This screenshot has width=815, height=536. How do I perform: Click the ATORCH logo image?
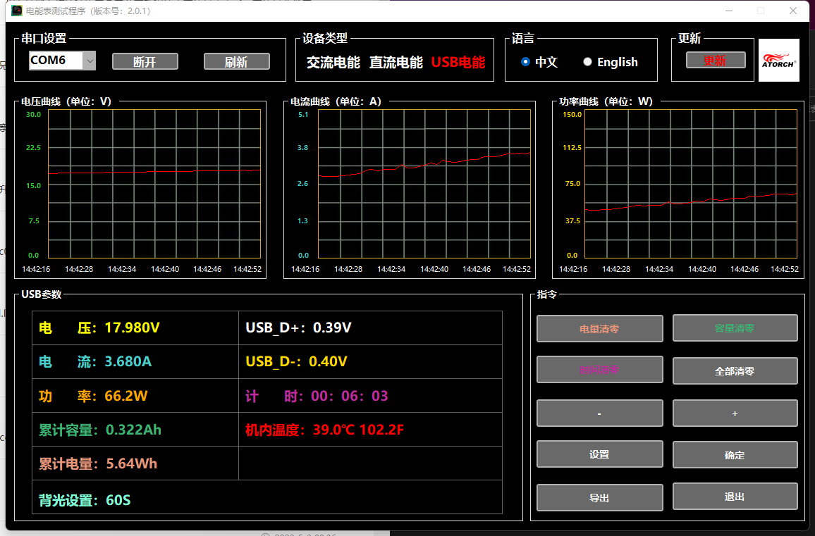click(778, 61)
